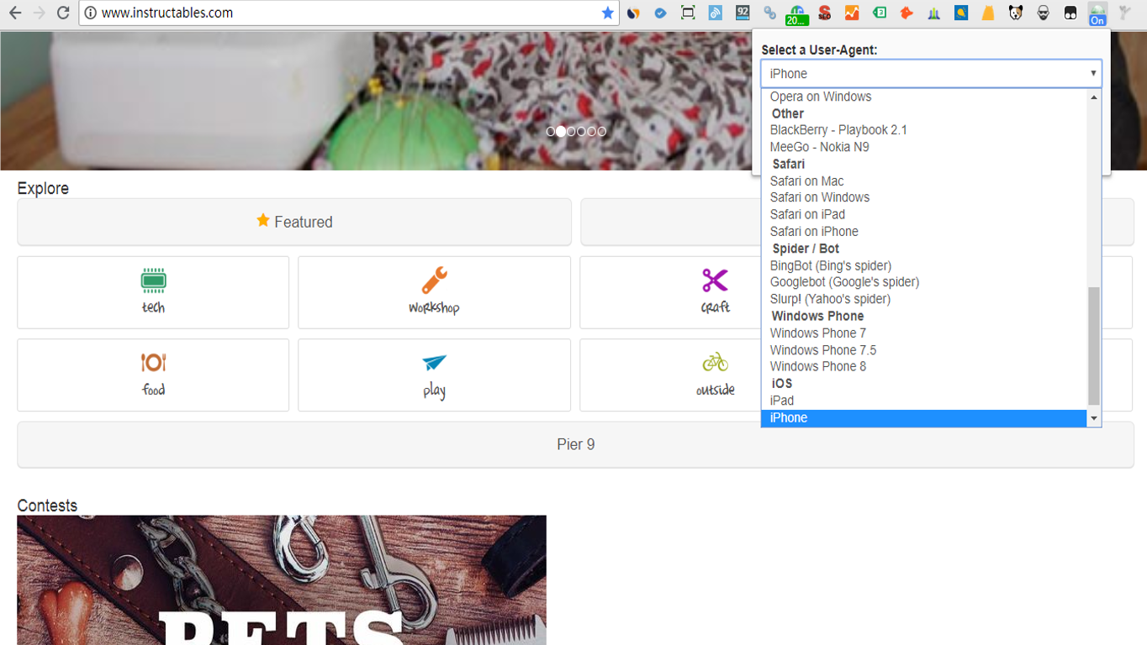Switch to the last carousel slide dot

602,132
